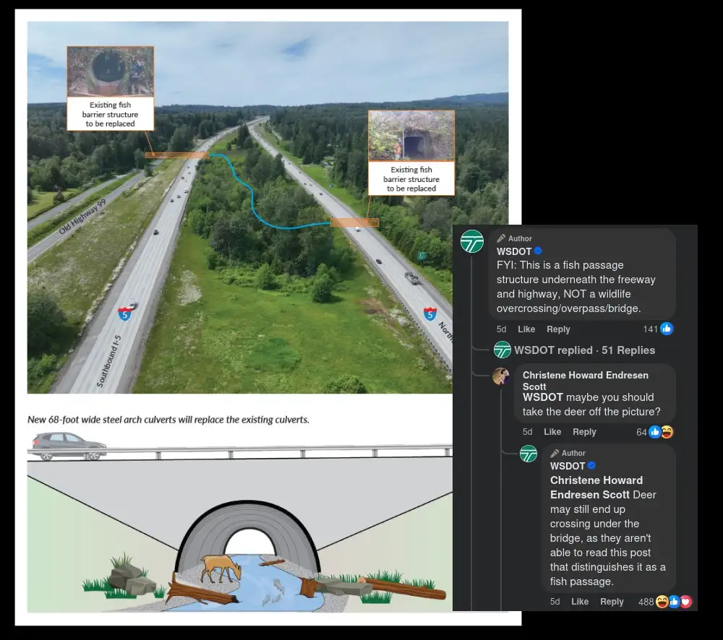Click the orange culvert marker on southbound I-5
The width and height of the screenshot is (723, 640).
coord(176,155)
